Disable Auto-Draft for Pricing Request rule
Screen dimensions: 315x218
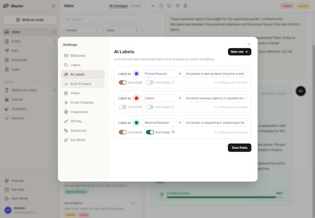pyautogui.click(x=123, y=82)
